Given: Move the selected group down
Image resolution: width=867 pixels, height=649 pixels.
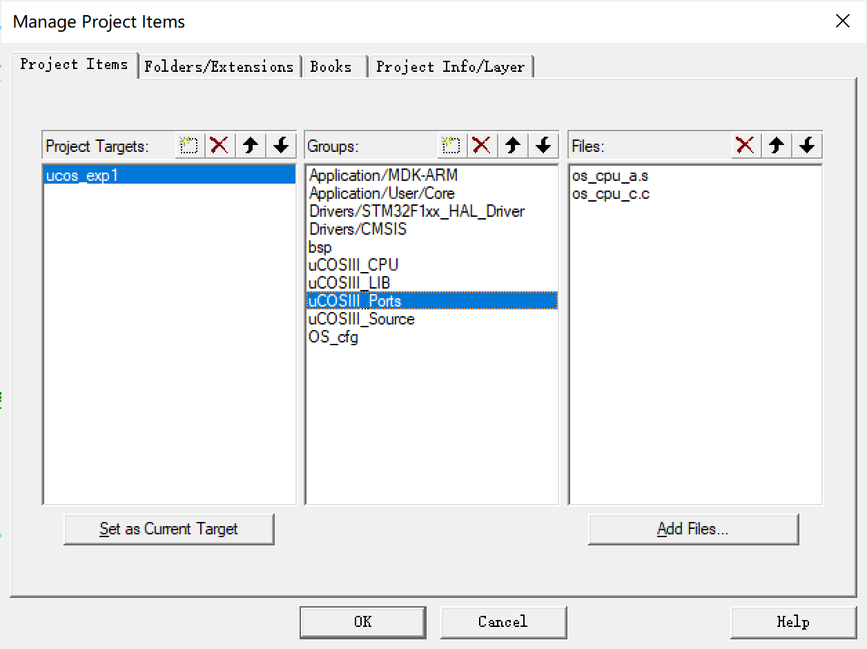Looking at the screenshot, I should tap(543, 145).
